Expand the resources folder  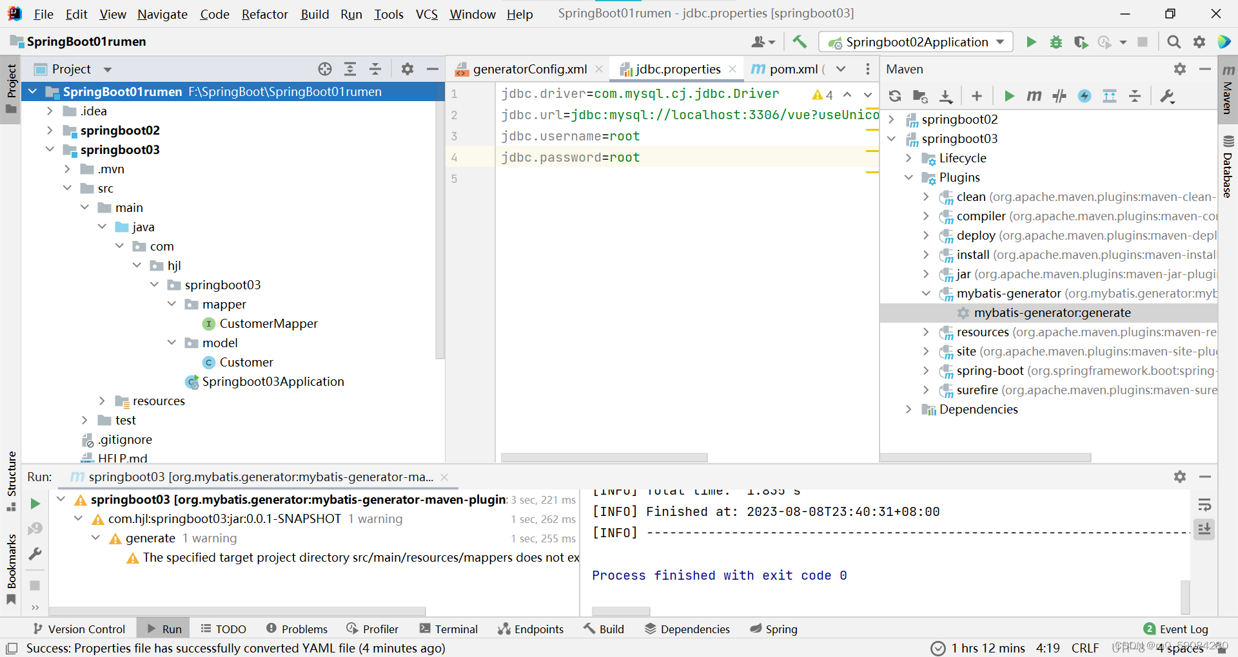click(x=103, y=400)
